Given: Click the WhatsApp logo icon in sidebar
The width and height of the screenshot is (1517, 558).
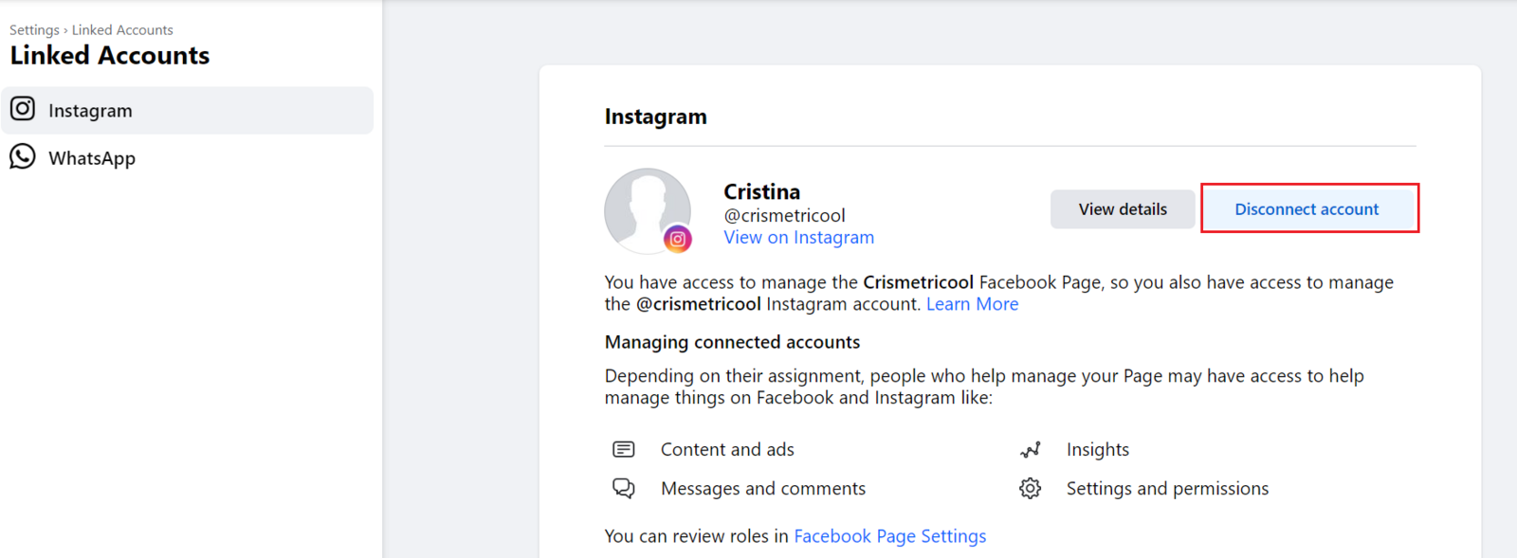Looking at the screenshot, I should 23,156.
